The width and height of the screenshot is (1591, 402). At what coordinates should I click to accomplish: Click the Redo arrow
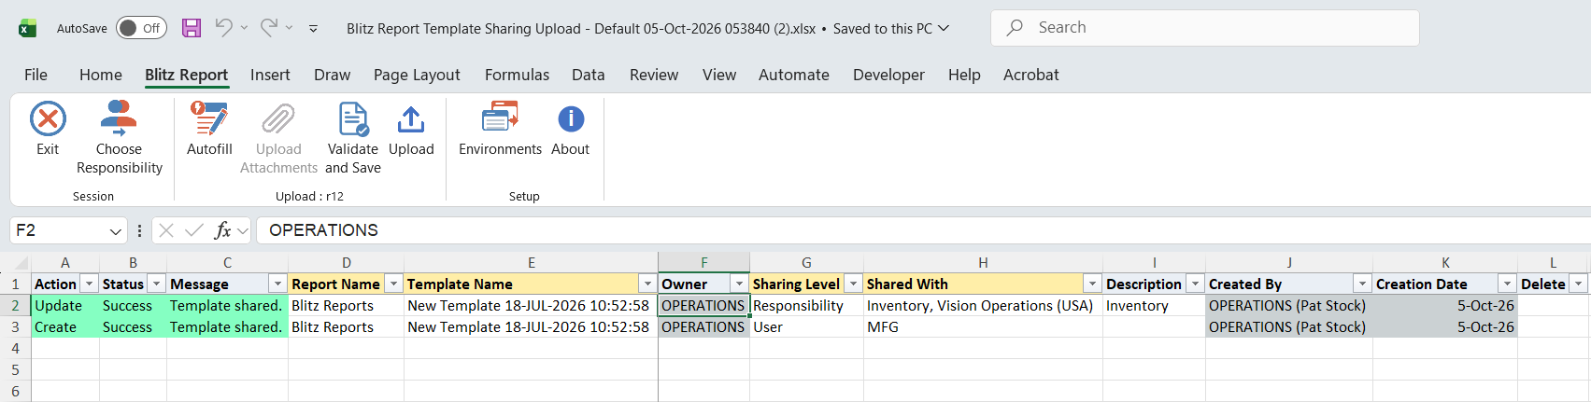pyautogui.click(x=269, y=28)
